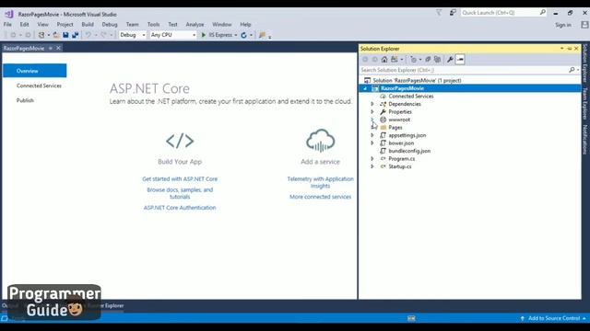
Task: Open the Analyze menu
Action: (x=195, y=25)
